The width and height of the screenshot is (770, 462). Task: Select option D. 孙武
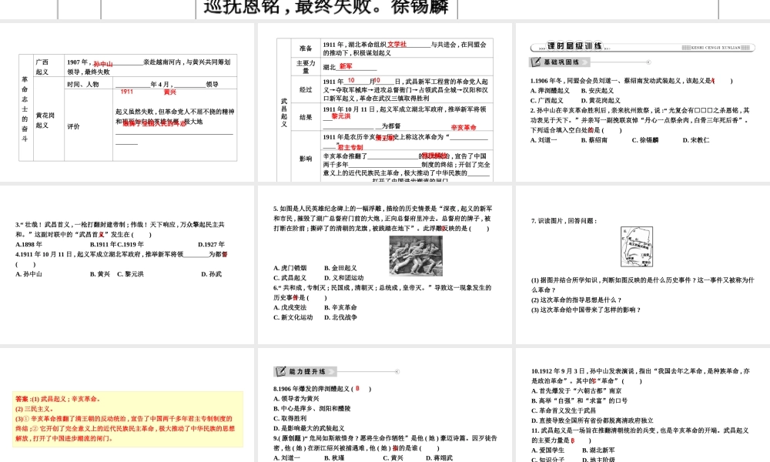coord(211,274)
